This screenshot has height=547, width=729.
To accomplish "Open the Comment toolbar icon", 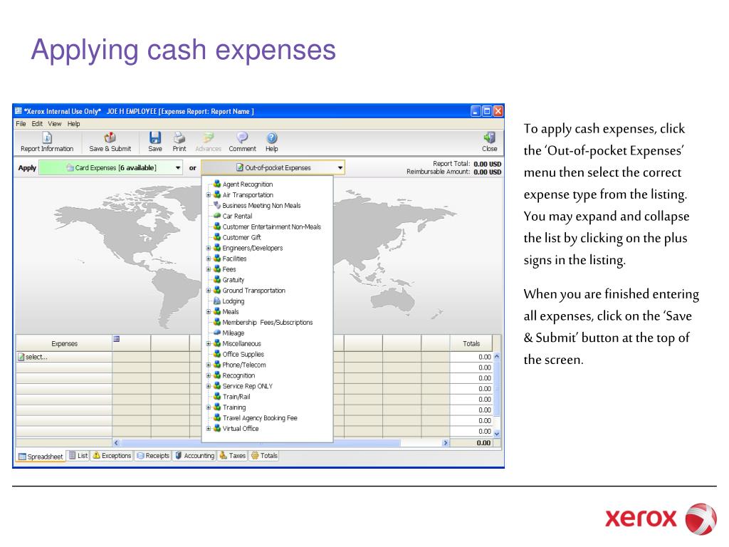I will tap(242, 142).
